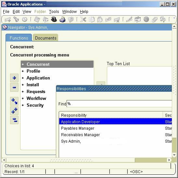Open the Edit menu

16,12
